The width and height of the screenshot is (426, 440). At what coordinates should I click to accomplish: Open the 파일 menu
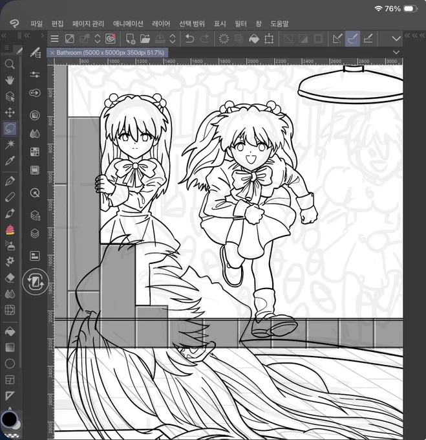pos(36,24)
